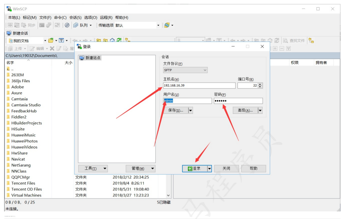Open the Mark (标记) menu

coord(30,18)
